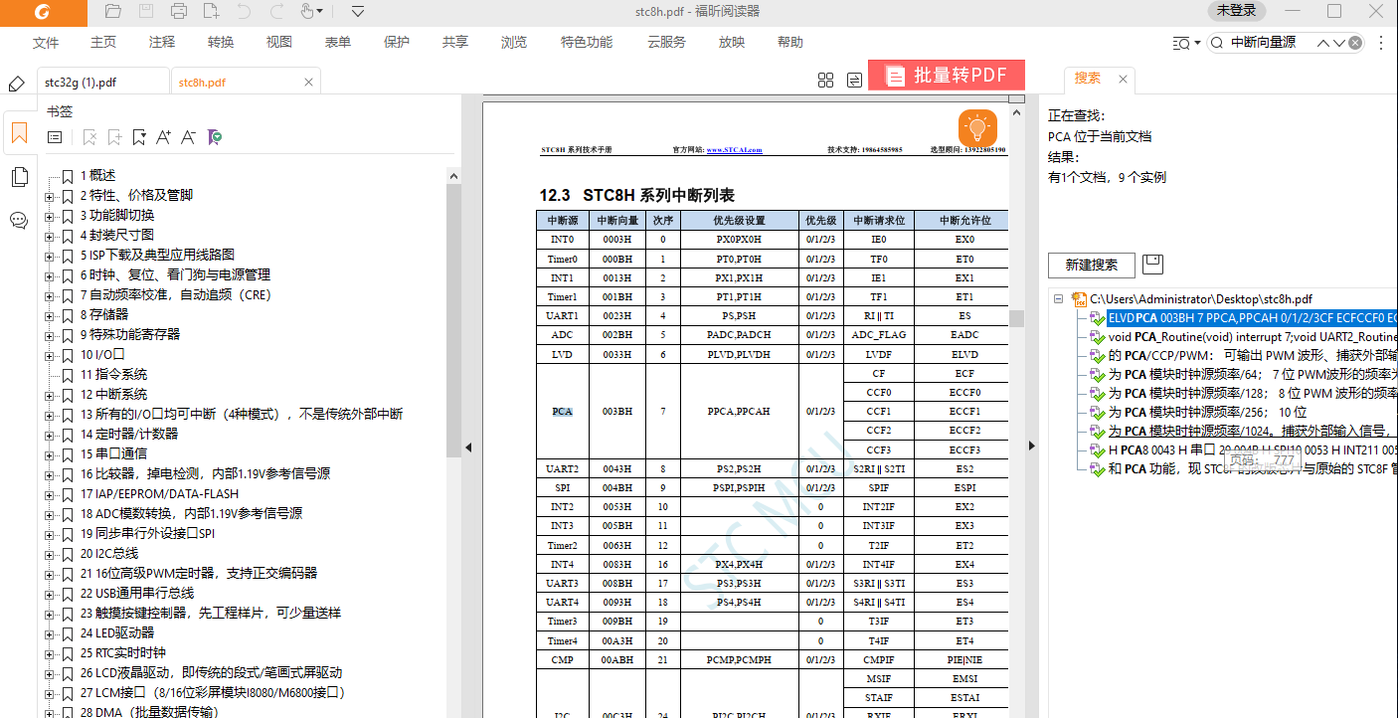Expand bookmark 10 I/O口

(49, 355)
